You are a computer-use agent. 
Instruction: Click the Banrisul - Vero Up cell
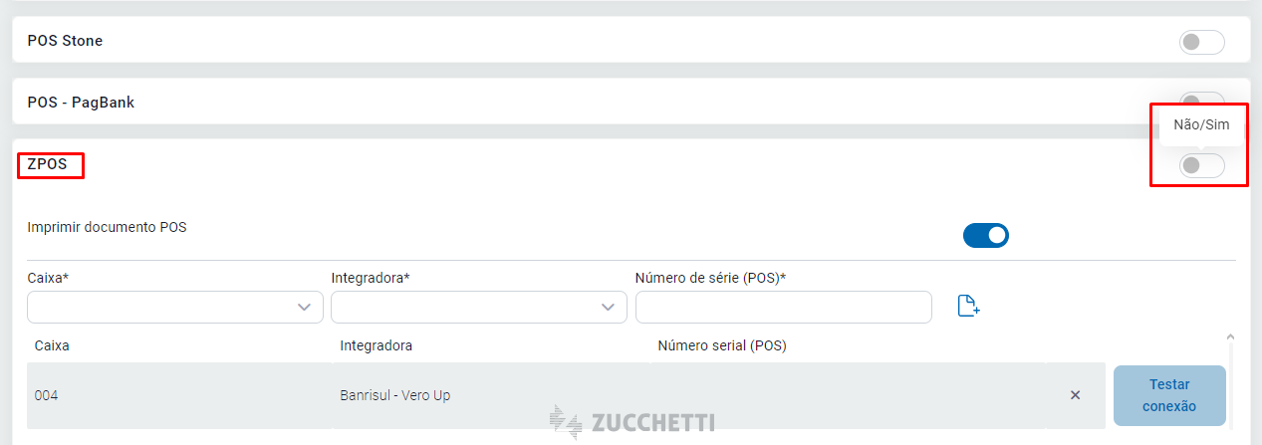click(x=394, y=395)
